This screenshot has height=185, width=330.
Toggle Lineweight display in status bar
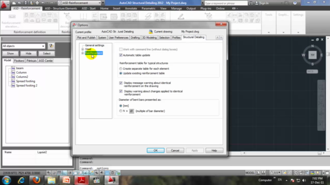[x=102, y=173]
